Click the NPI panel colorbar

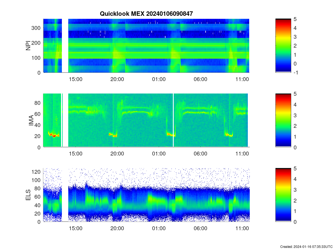[x=283, y=46]
